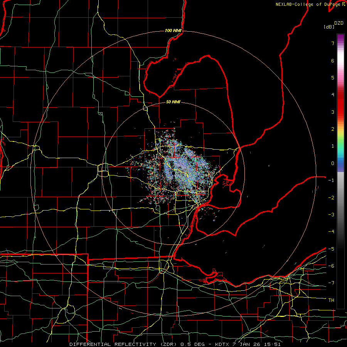The width and height of the screenshot is (347, 347).
Task: Click the 'DZD' color scale title
Action: pyautogui.click(x=339, y=23)
